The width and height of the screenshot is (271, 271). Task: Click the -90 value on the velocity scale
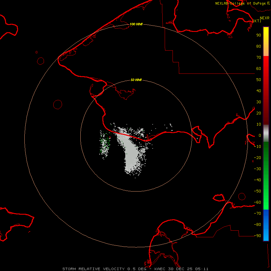[257, 236]
